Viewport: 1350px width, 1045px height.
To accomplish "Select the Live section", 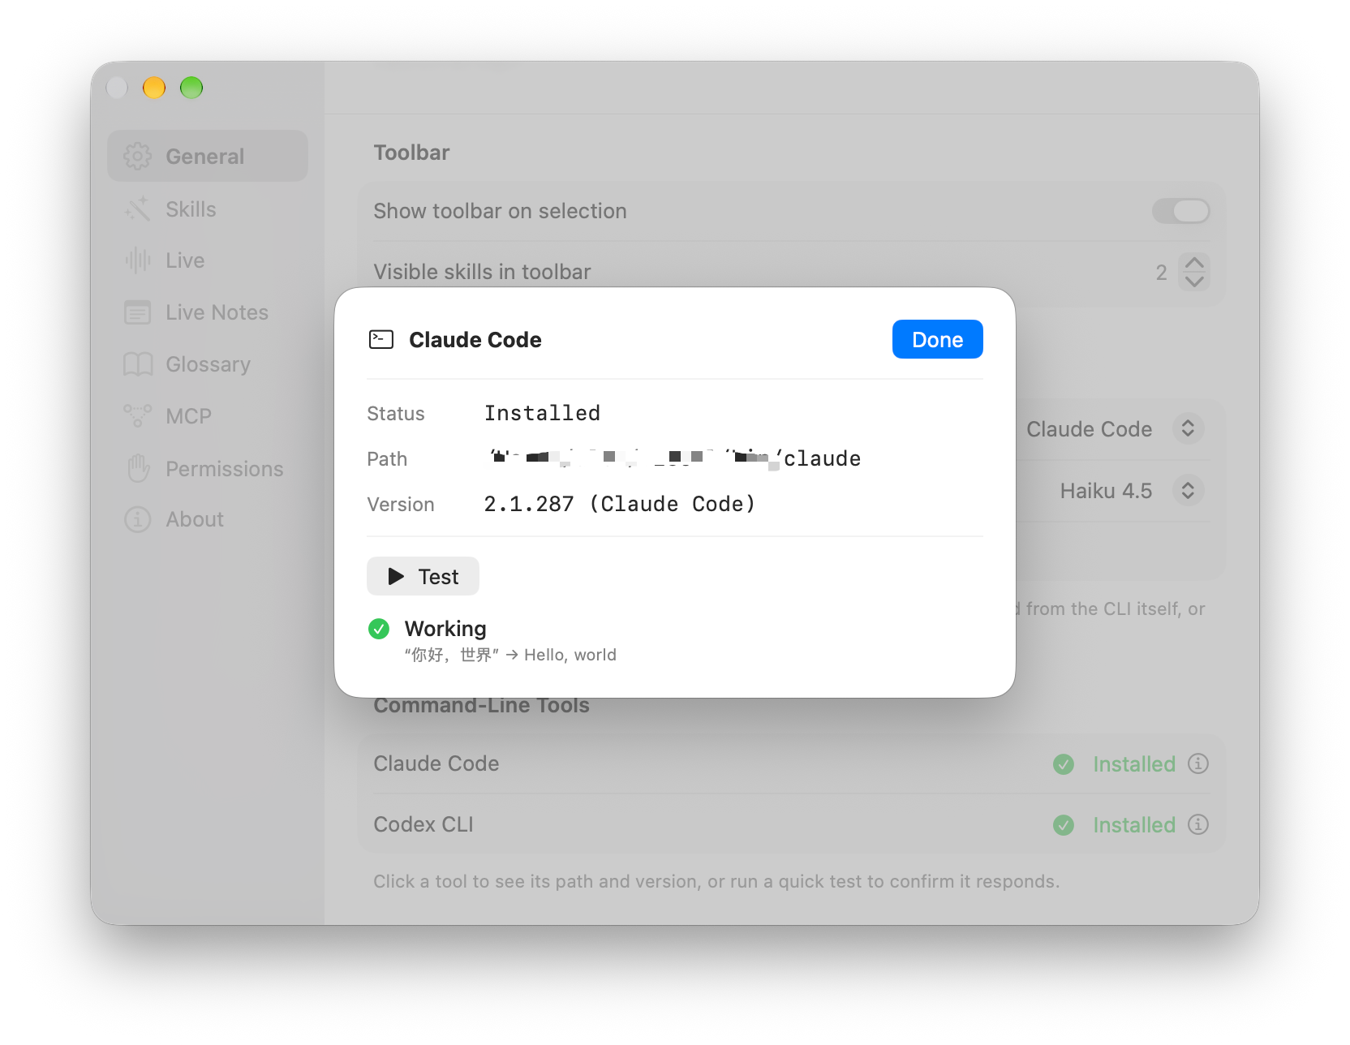I will [208, 260].
